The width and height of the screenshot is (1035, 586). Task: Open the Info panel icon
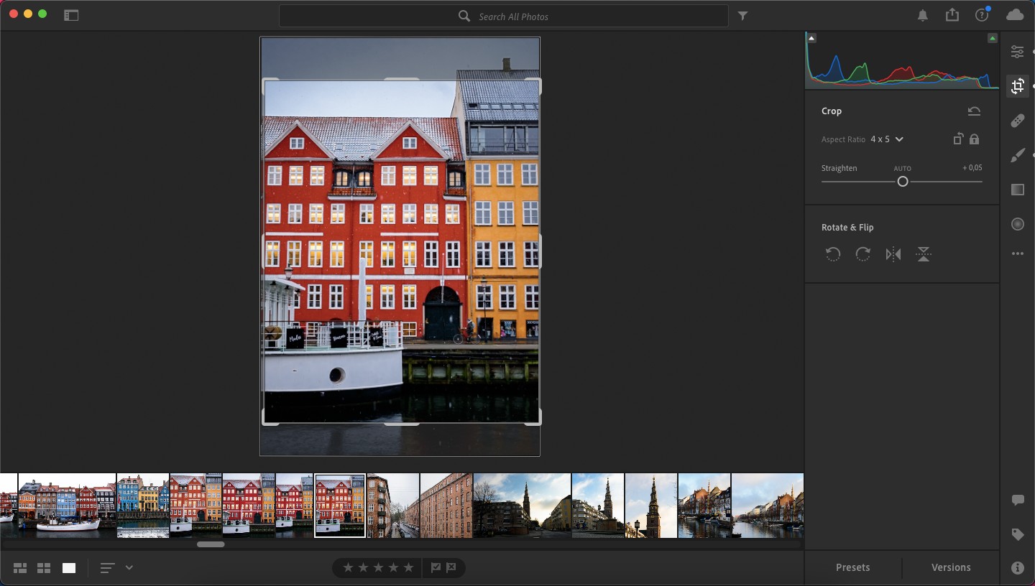[x=1017, y=568]
